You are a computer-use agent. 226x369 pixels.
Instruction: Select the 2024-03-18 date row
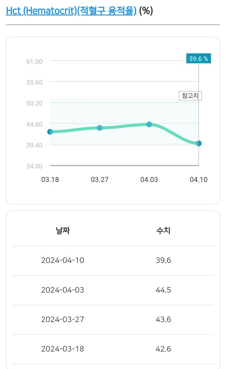tap(63, 349)
